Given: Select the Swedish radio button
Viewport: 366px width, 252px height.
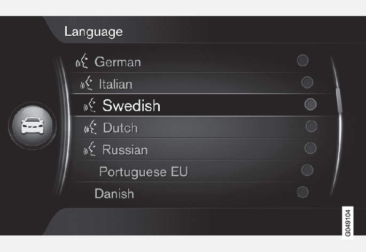Looking at the screenshot, I should coord(310,104).
